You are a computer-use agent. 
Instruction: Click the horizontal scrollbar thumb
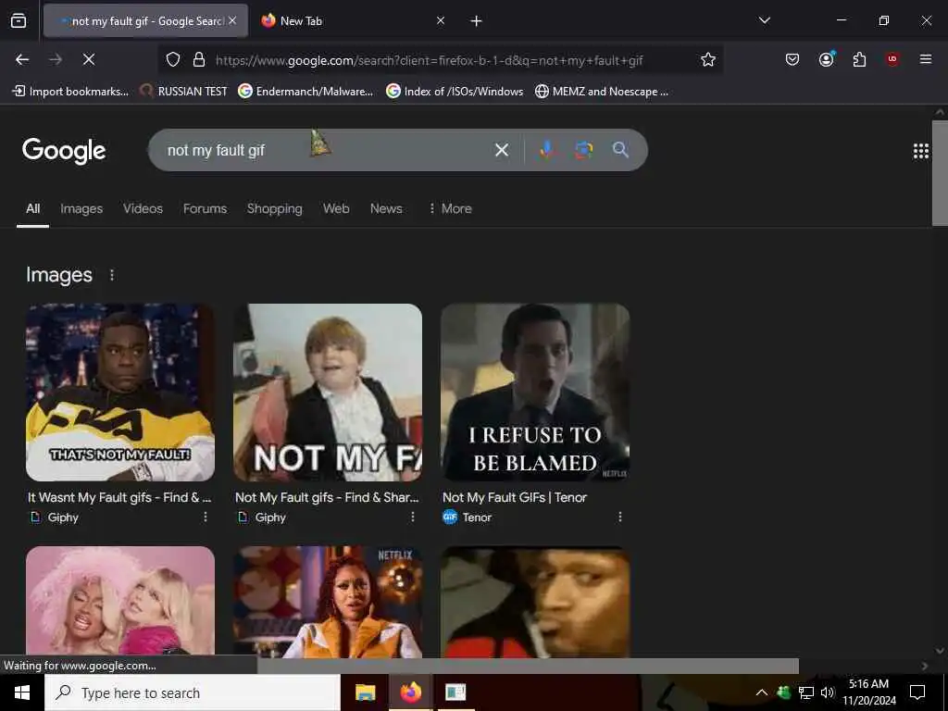click(528, 666)
